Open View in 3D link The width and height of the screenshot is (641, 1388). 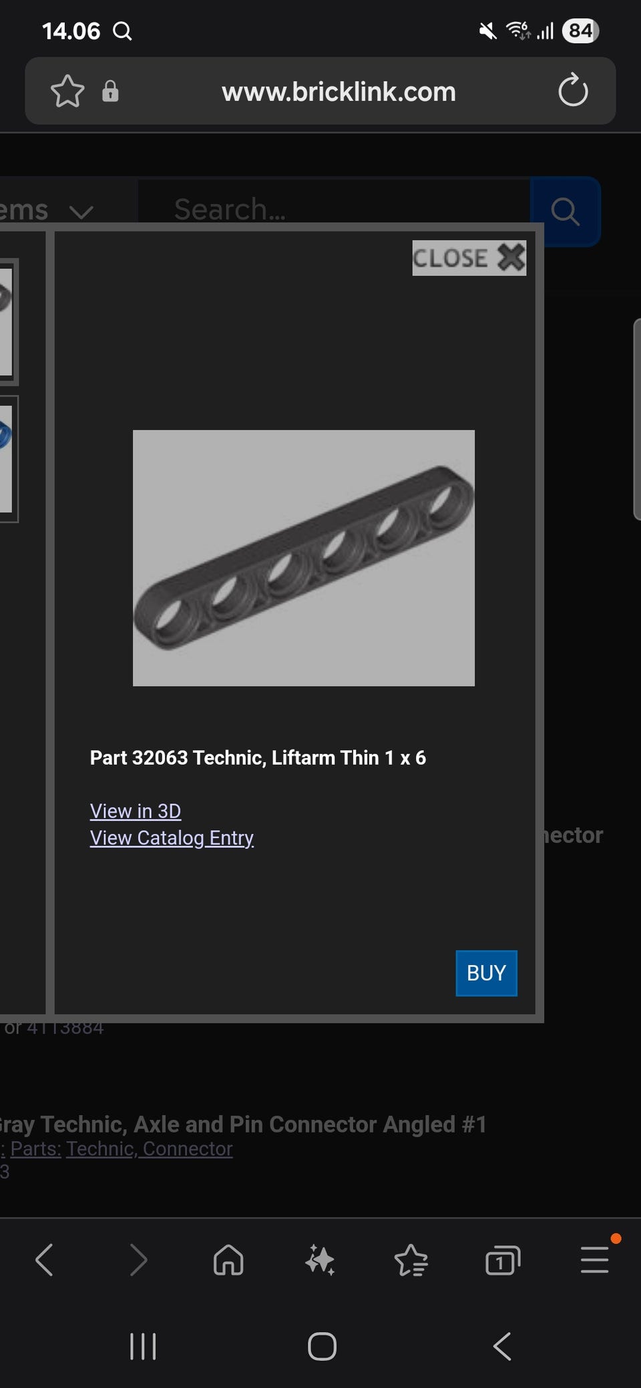pyautogui.click(x=136, y=811)
